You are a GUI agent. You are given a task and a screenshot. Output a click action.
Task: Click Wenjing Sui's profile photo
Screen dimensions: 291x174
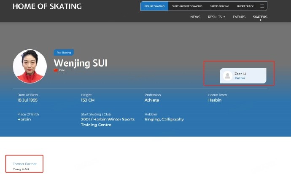tap(30, 66)
